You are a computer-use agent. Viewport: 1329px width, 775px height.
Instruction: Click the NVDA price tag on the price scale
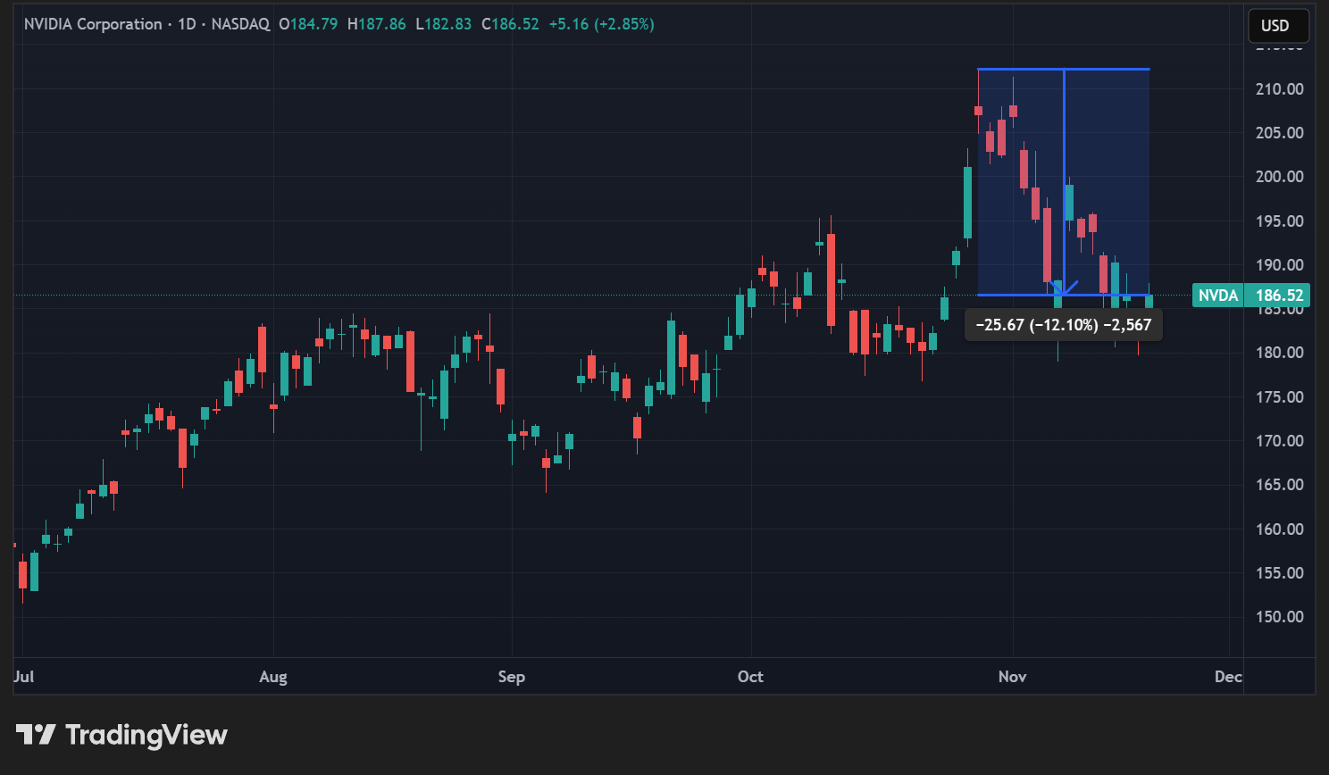[x=1218, y=295]
